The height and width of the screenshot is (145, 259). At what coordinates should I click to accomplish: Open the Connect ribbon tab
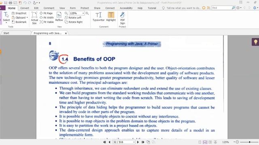(110, 8)
